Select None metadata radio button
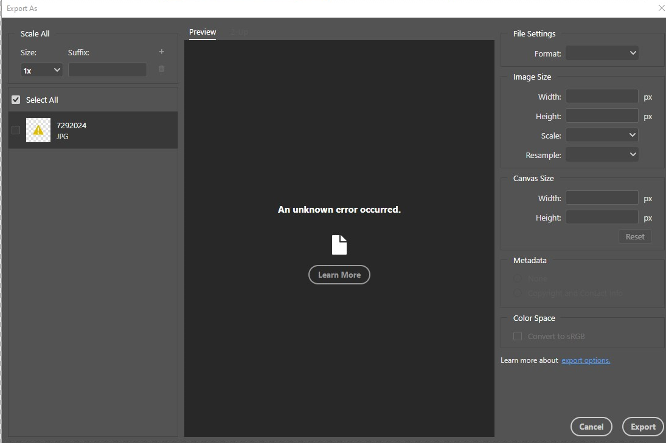 518,279
